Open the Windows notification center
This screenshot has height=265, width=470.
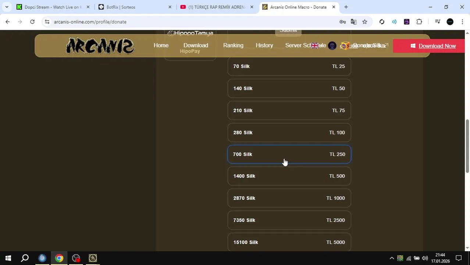pos(459,258)
